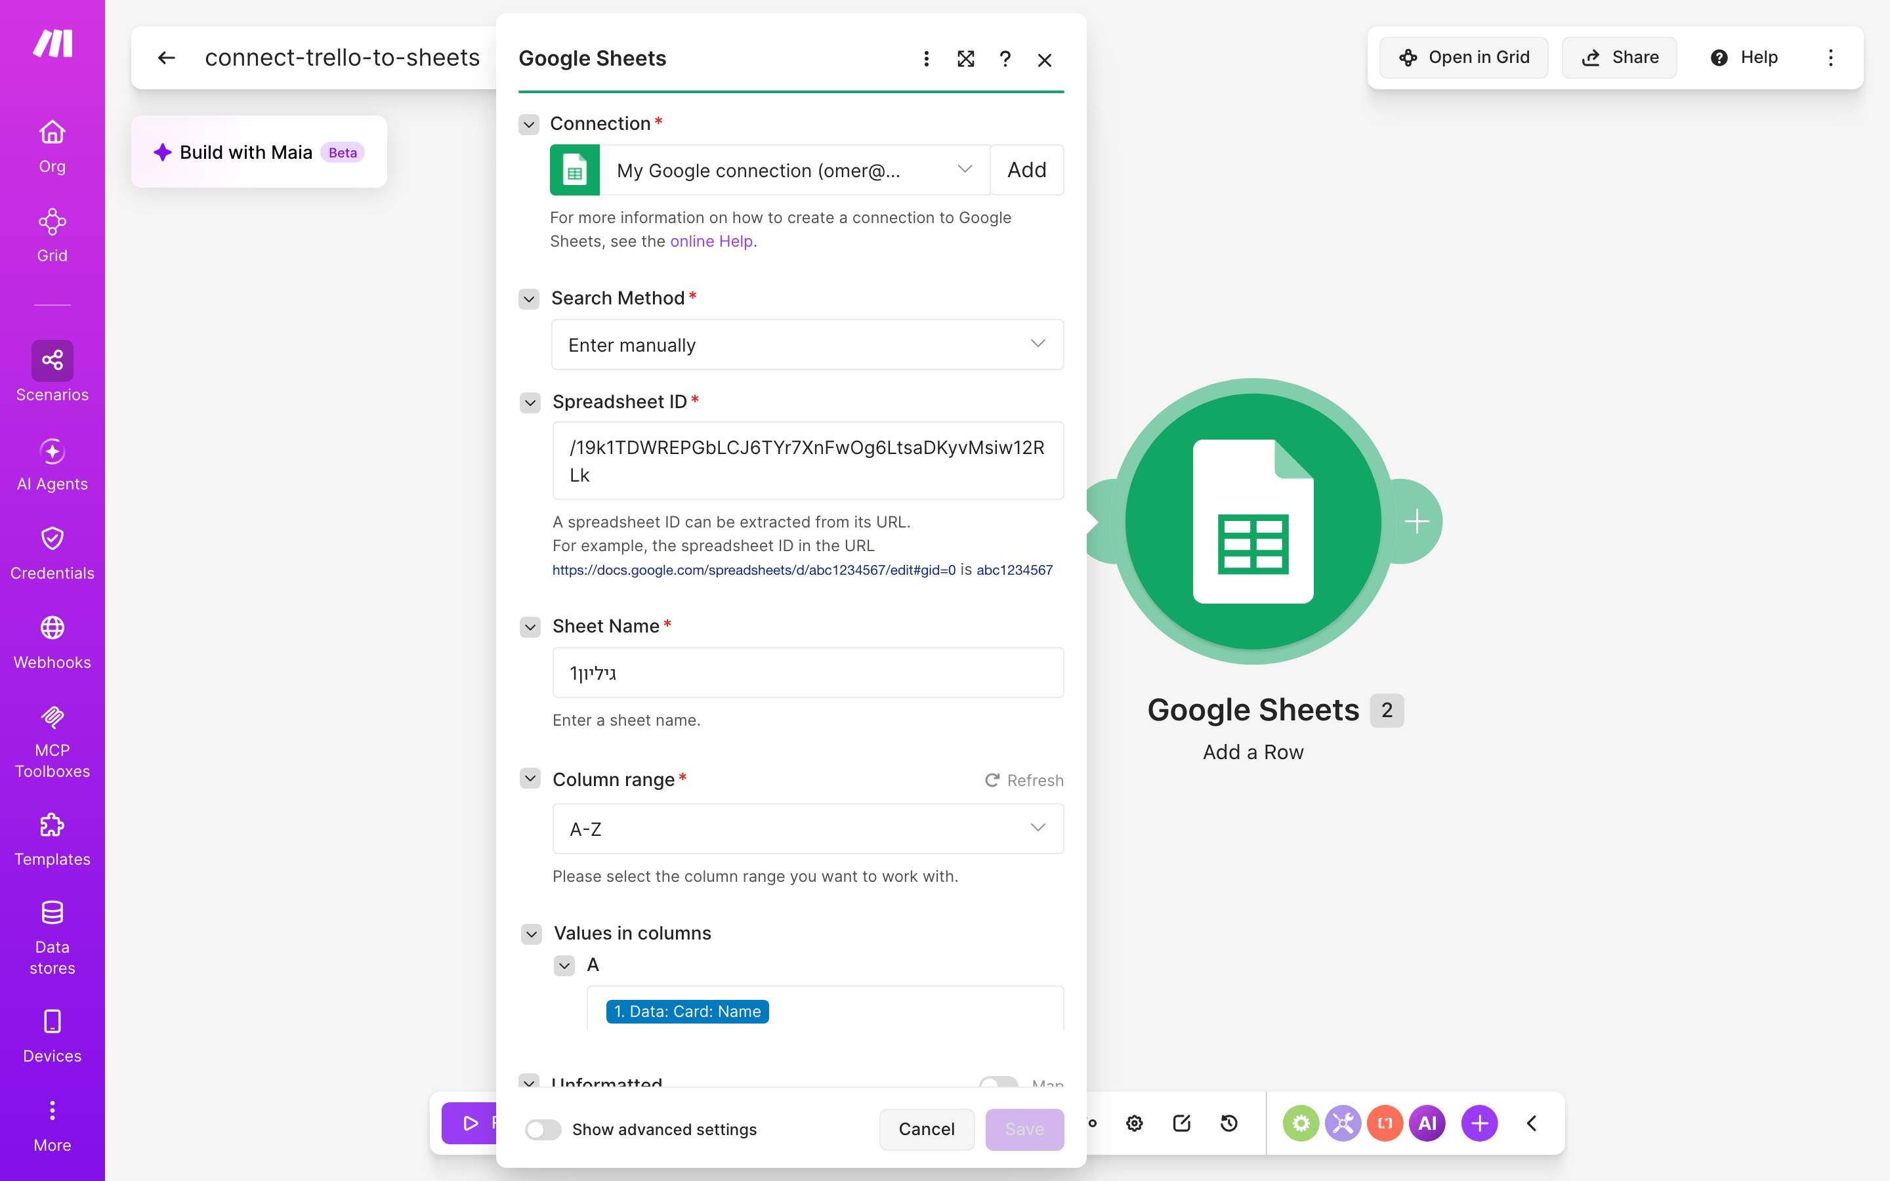Open Google Sheets dialog options menu
Screen dimensions: 1890x1181
click(926, 59)
